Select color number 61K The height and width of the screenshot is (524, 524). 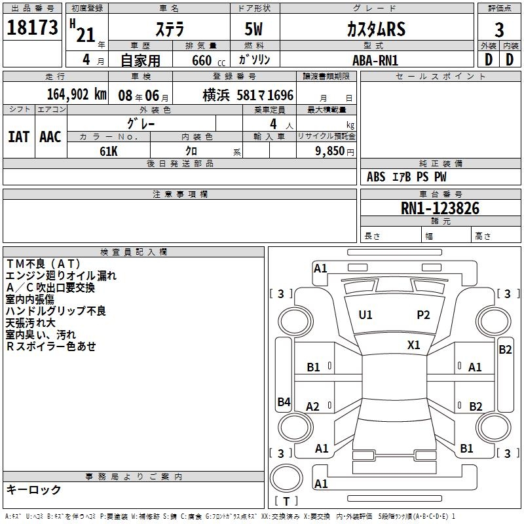[109, 151]
